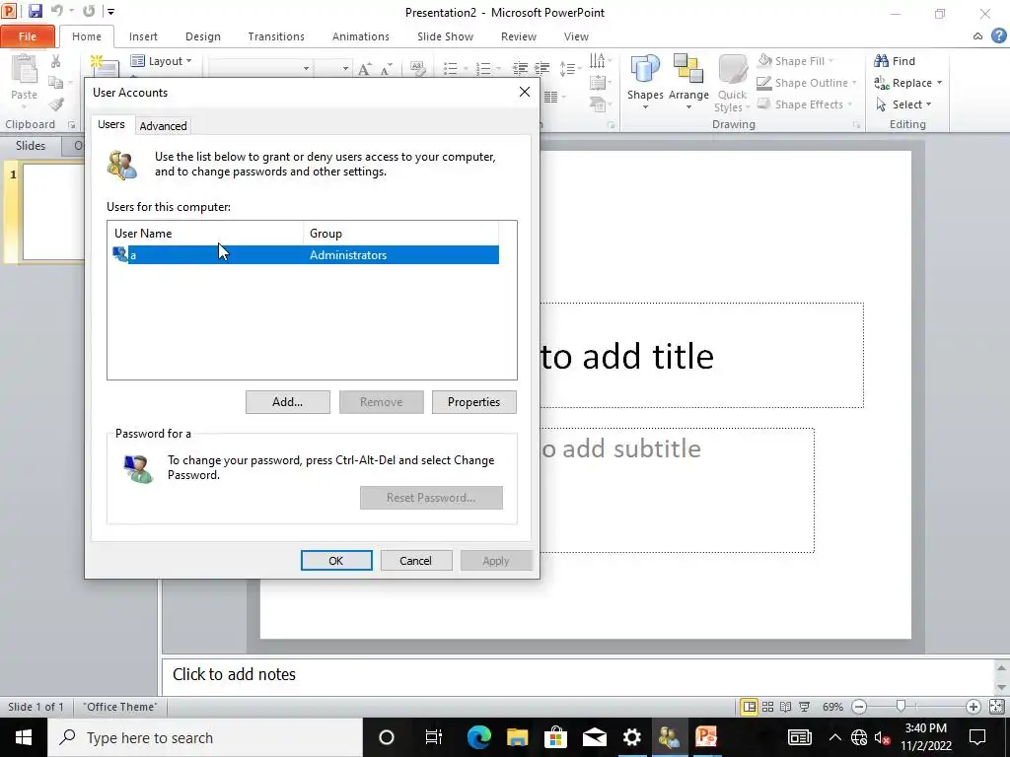The image size is (1010, 757).
Task: Click OK in User Accounts dialog
Action: point(336,561)
